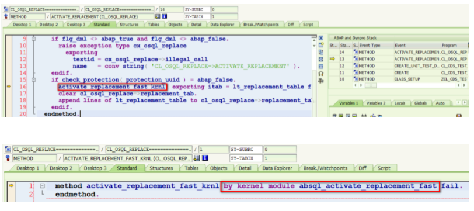Screen dimensions: 474x211
Task: Click the METHOD pin icon in lower debugger
Action: point(8,158)
